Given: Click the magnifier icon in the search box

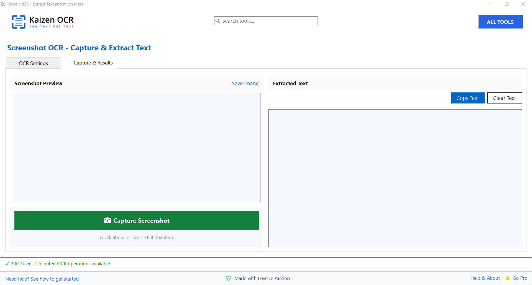Looking at the screenshot, I should (219, 21).
